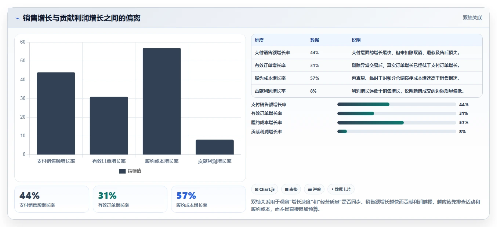
Task: Click description starting 支付层面的增长最快
Action: 406,53
